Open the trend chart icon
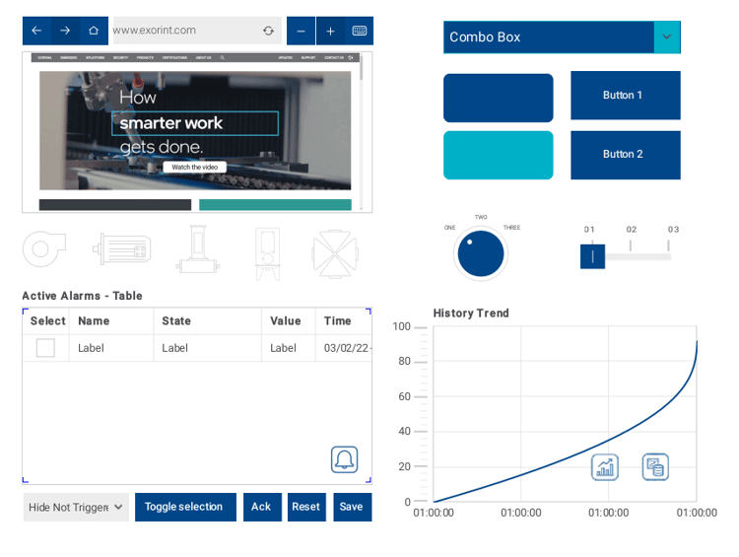This screenshot has height=557, width=739. coord(605,467)
